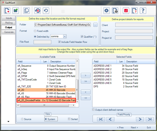
Task: Select DPS row in Selected Fields
Action: (x=124, y=87)
